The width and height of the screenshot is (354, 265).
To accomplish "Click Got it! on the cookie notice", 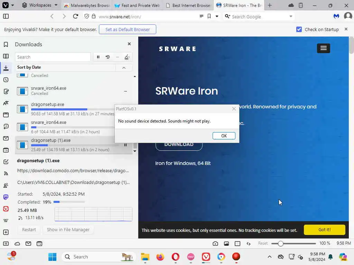I will [324, 229].
